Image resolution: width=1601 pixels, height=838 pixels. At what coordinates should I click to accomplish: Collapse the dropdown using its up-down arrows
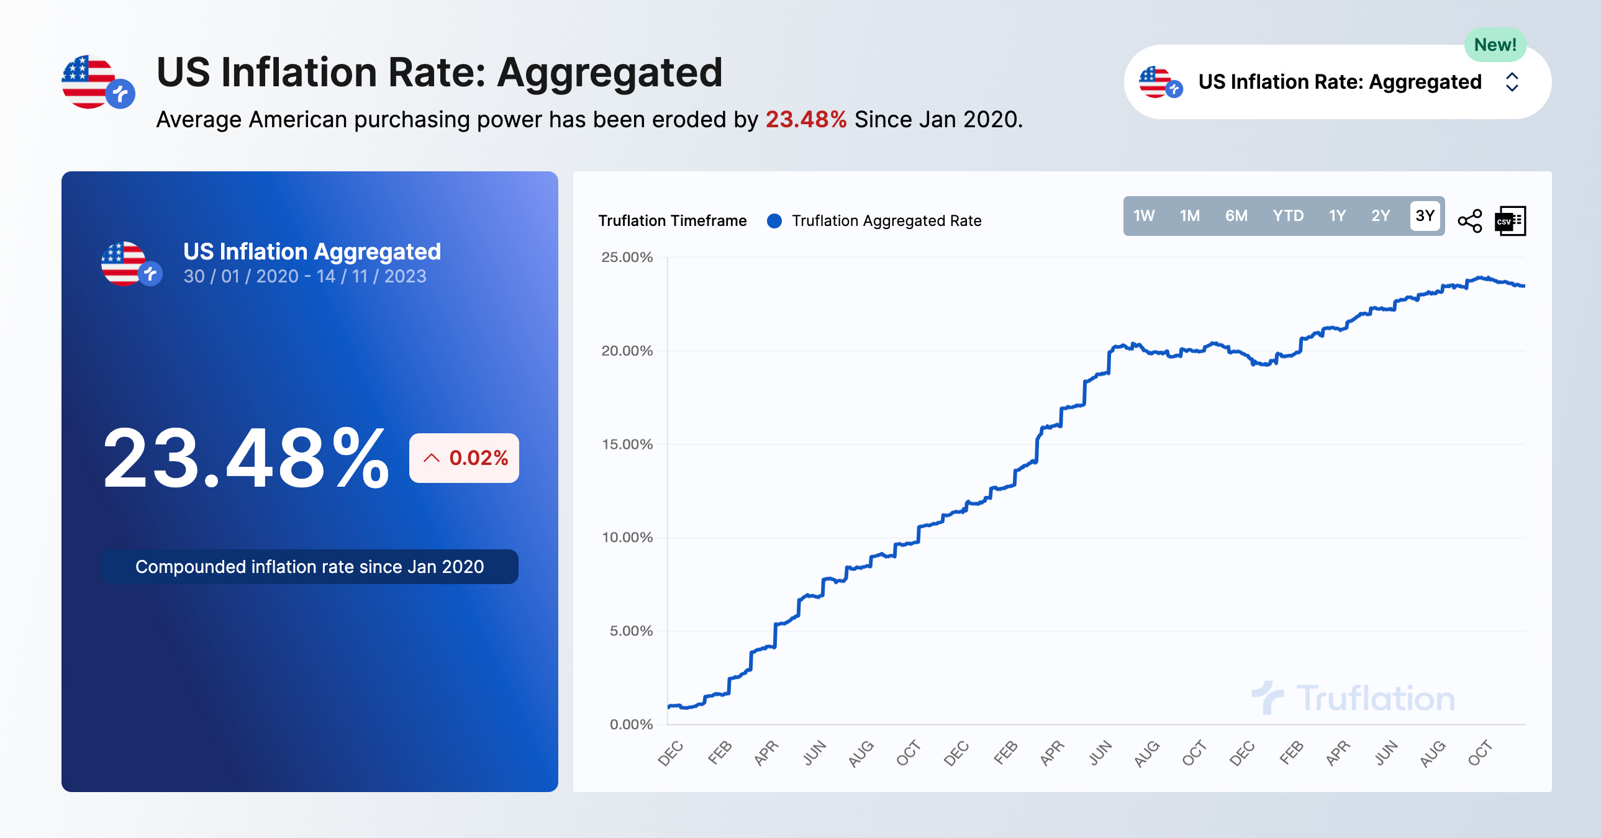(1513, 81)
